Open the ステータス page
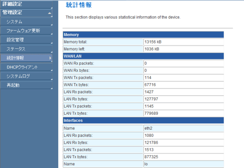This screenshot has height=168, width=244. [26, 49]
